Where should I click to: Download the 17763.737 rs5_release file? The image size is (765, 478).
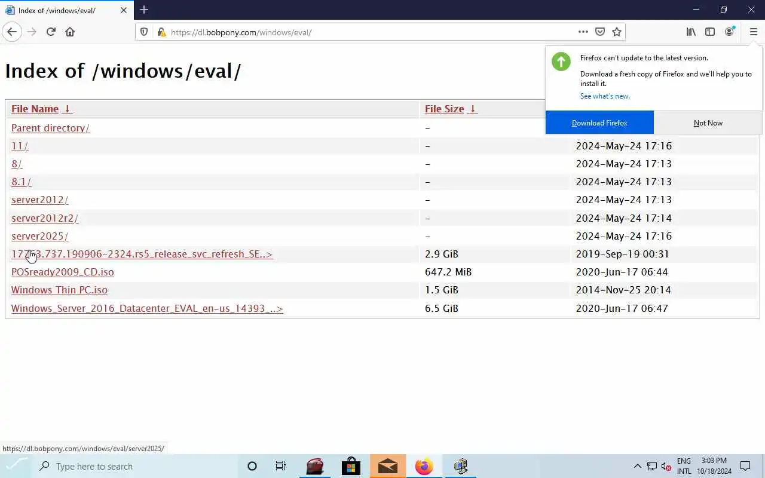pyautogui.click(x=142, y=254)
